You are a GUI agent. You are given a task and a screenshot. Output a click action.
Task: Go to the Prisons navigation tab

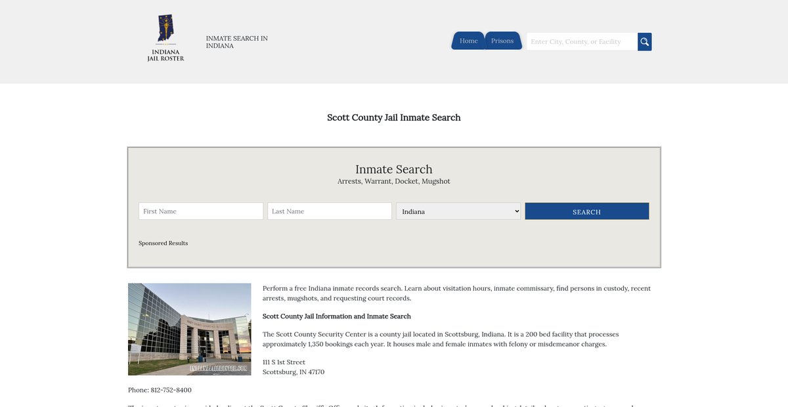click(x=502, y=41)
